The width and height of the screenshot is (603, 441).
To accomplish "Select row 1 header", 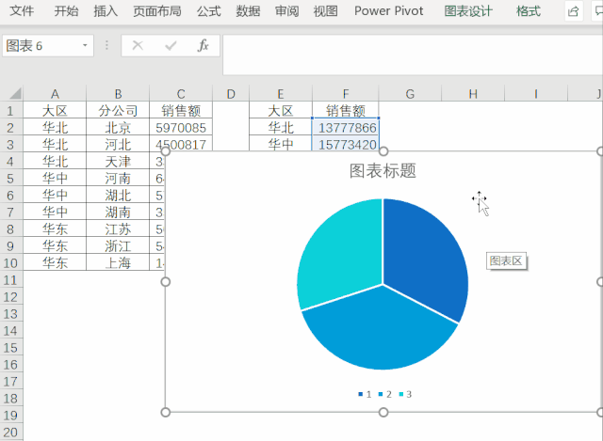I will pyautogui.click(x=10, y=111).
